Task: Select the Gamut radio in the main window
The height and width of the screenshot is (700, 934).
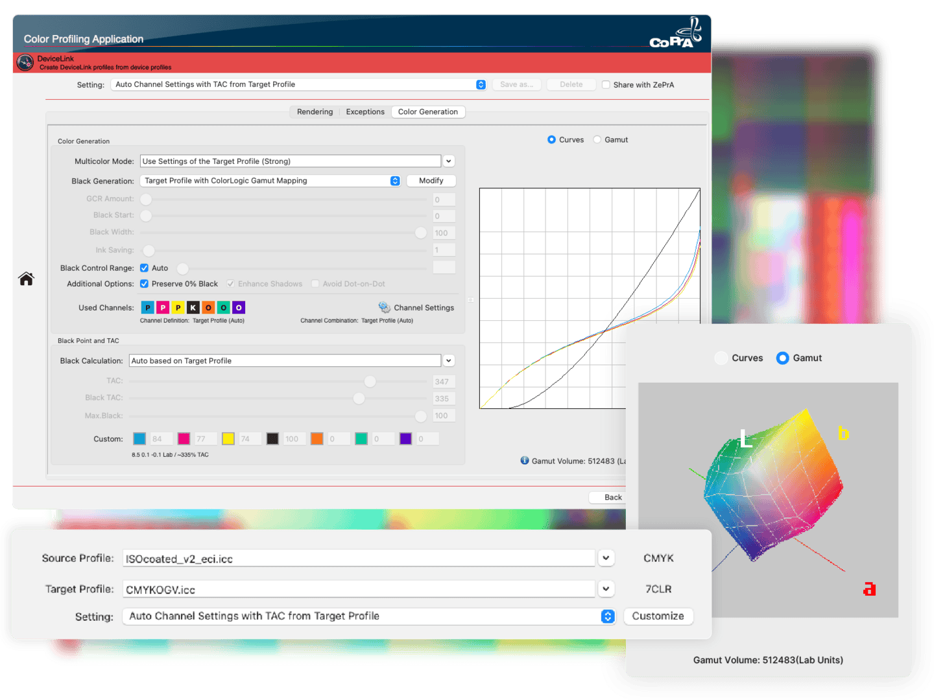Action: 597,139
